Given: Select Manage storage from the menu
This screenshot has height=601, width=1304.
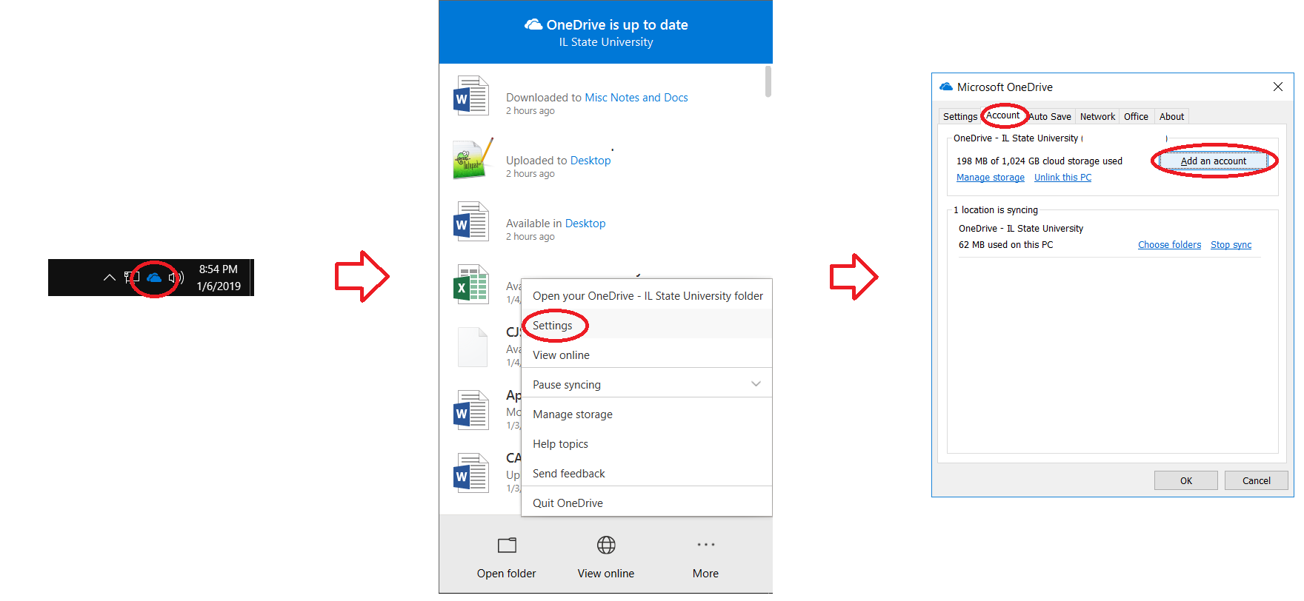Looking at the screenshot, I should tap(647, 414).
